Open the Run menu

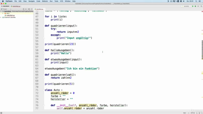[x=51, y=1]
